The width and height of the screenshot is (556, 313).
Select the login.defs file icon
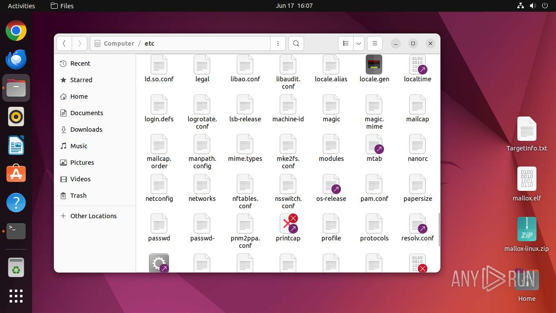(x=159, y=104)
